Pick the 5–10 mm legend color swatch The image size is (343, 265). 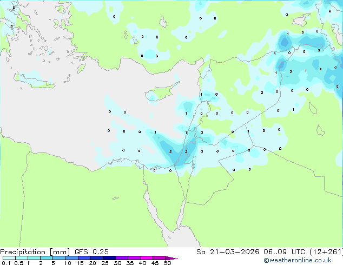pyautogui.click(x=59, y=258)
